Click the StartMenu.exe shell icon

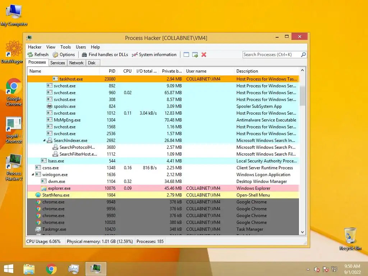tap(38, 195)
